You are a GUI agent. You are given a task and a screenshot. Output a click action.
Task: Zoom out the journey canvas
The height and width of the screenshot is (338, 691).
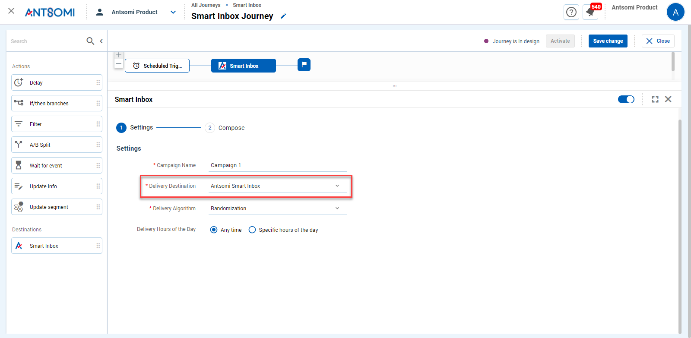119,64
